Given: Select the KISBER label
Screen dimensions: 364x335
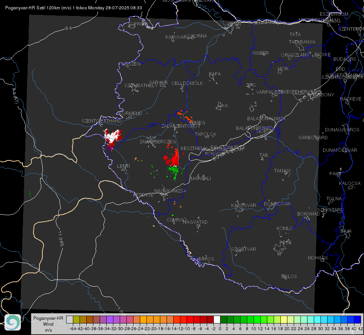Looking at the screenshot, I should tap(261, 53).
